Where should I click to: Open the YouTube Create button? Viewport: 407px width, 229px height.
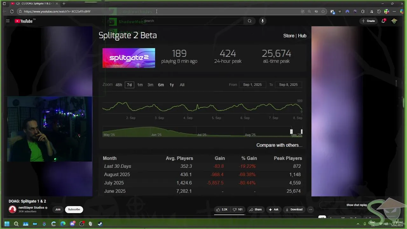tap(368, 21)
